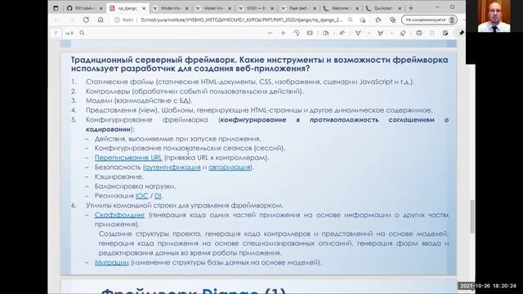The image size is (523, 294).
Task: Click the text 'Кэширование.'
Action: pyautogui.click(x=119, y=176)
